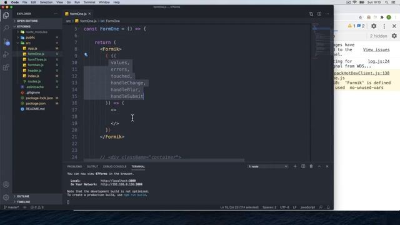
Task: Close the terminal panel
Action: tap(327, 166)
